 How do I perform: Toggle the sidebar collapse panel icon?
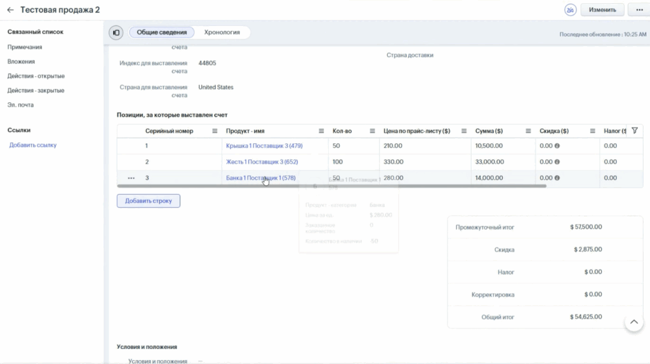[116, 32]
